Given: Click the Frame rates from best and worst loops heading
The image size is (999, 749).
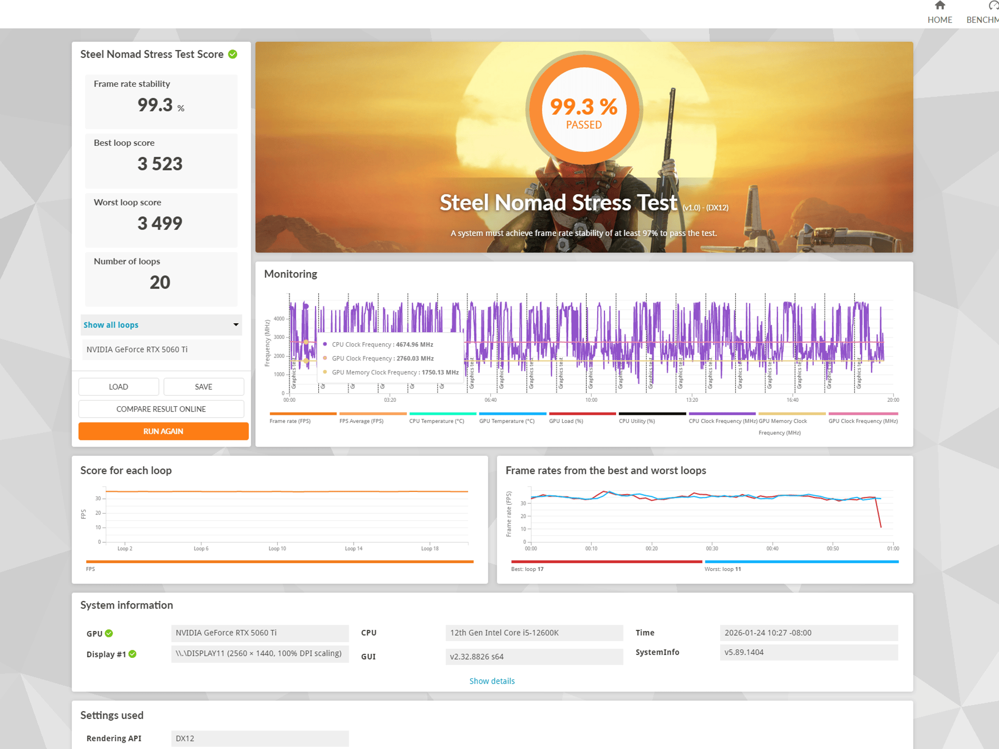Looking at the screenshot, I should tap(606, 471).
